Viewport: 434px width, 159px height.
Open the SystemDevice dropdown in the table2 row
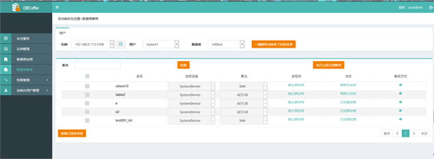tap(191, 95)
